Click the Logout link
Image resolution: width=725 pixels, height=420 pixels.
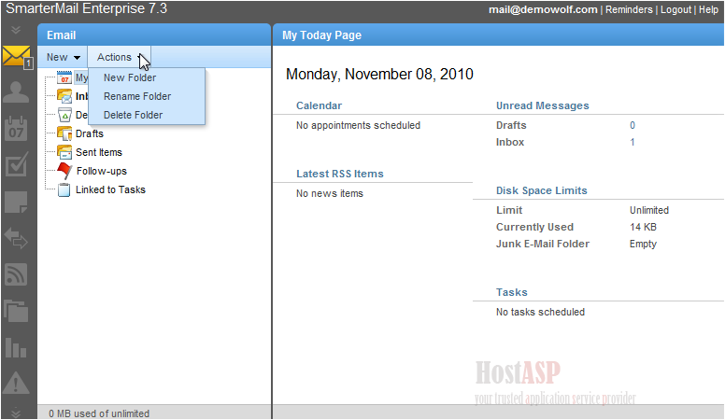pos(675,9)
